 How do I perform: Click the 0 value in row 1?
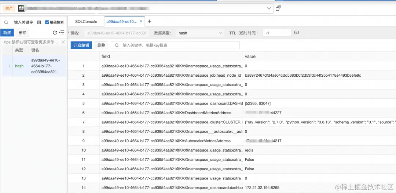(x=246, y=66)
